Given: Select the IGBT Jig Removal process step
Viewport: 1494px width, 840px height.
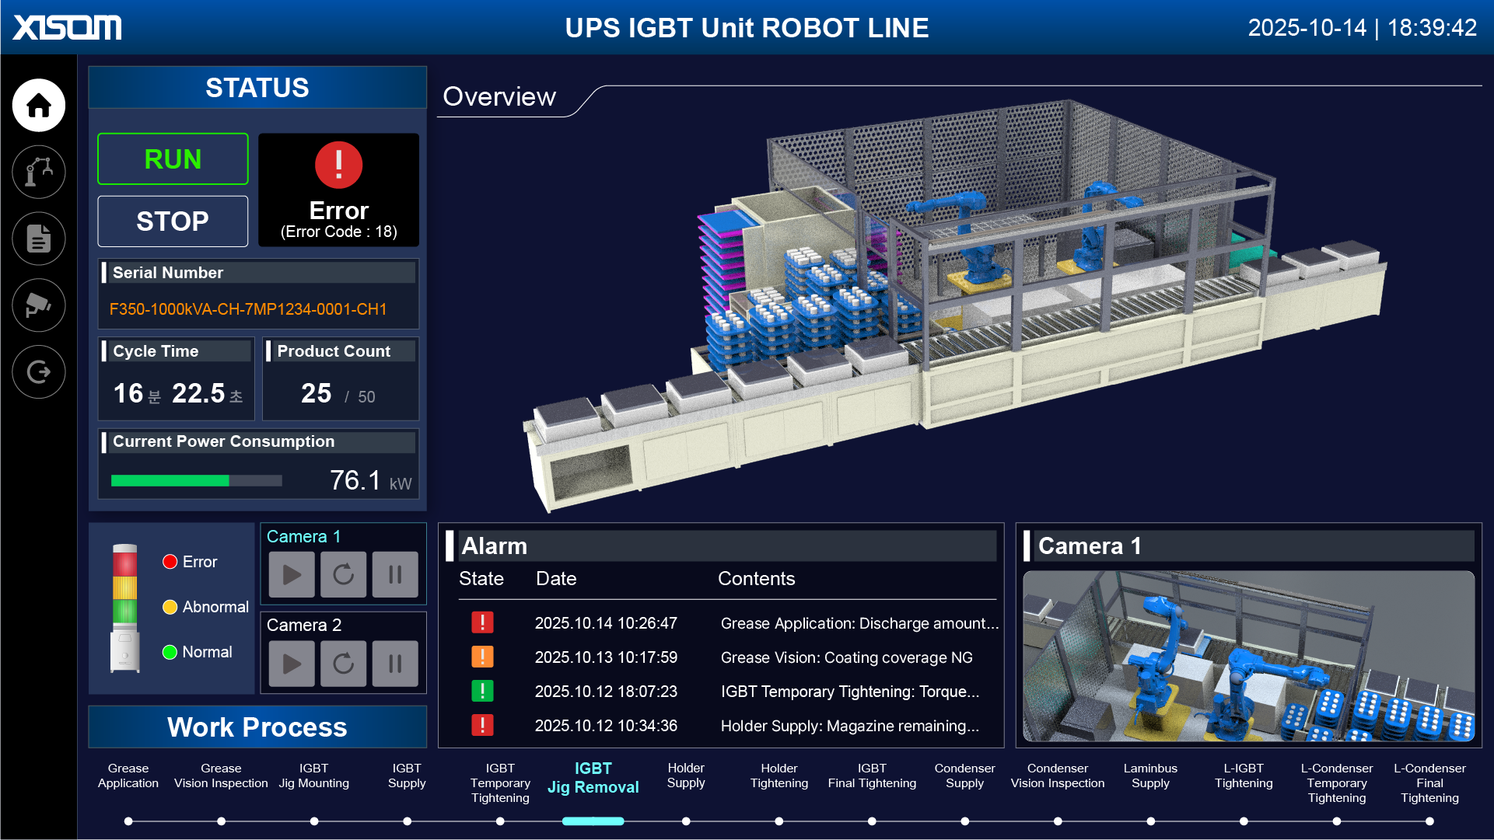Looking at the screenshot, I should [593, 777].
